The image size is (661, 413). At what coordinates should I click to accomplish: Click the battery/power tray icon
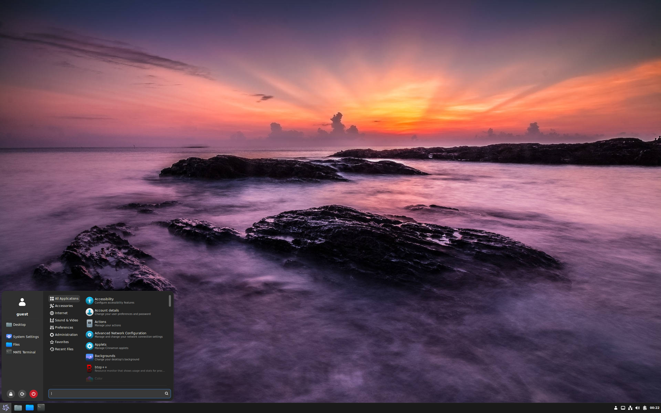coord(645,408)
